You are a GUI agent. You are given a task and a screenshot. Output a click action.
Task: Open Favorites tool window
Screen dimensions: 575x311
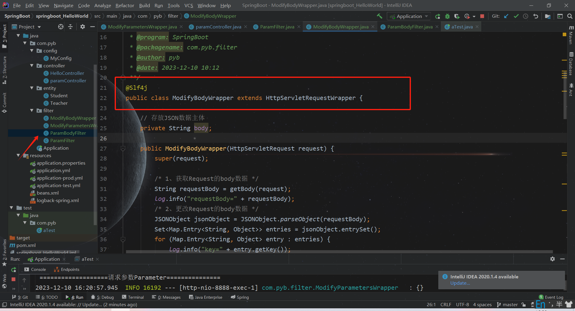point(4,253)
